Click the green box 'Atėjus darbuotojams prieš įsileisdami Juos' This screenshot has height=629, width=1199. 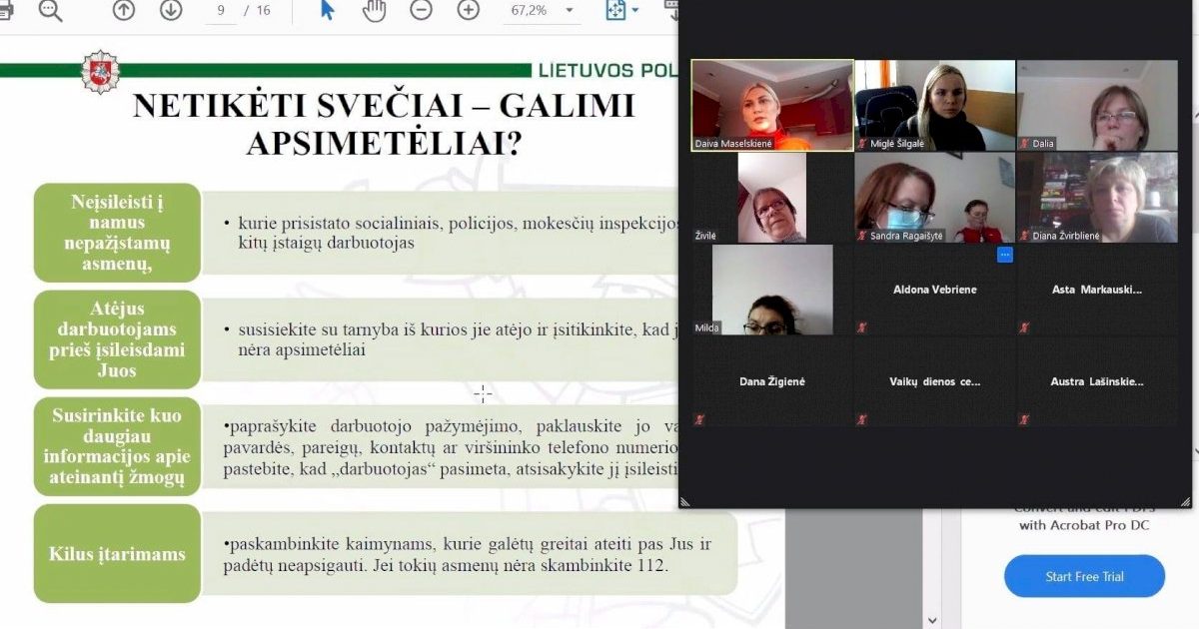click(117, 339)
